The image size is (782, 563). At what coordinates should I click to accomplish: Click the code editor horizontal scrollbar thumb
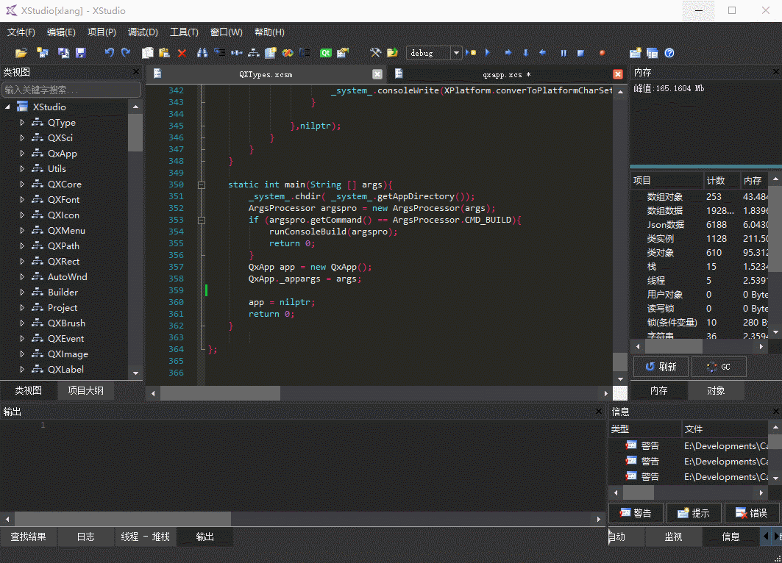pyautogui.click(x=220, y=393)
